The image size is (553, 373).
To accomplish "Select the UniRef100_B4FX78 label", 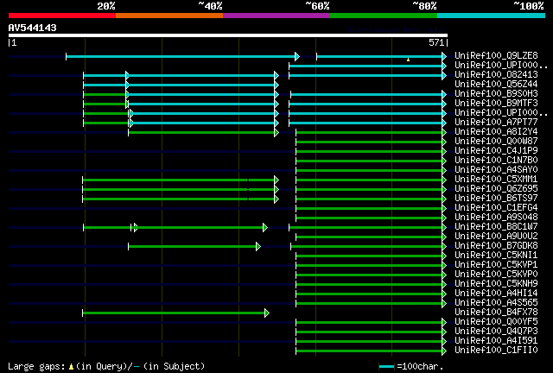I will [x=496, y=313].
